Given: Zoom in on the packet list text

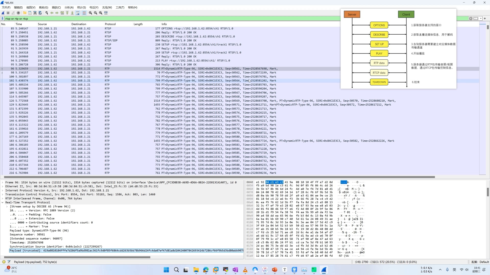Looking at the screenshot, I should pos(90,13).
